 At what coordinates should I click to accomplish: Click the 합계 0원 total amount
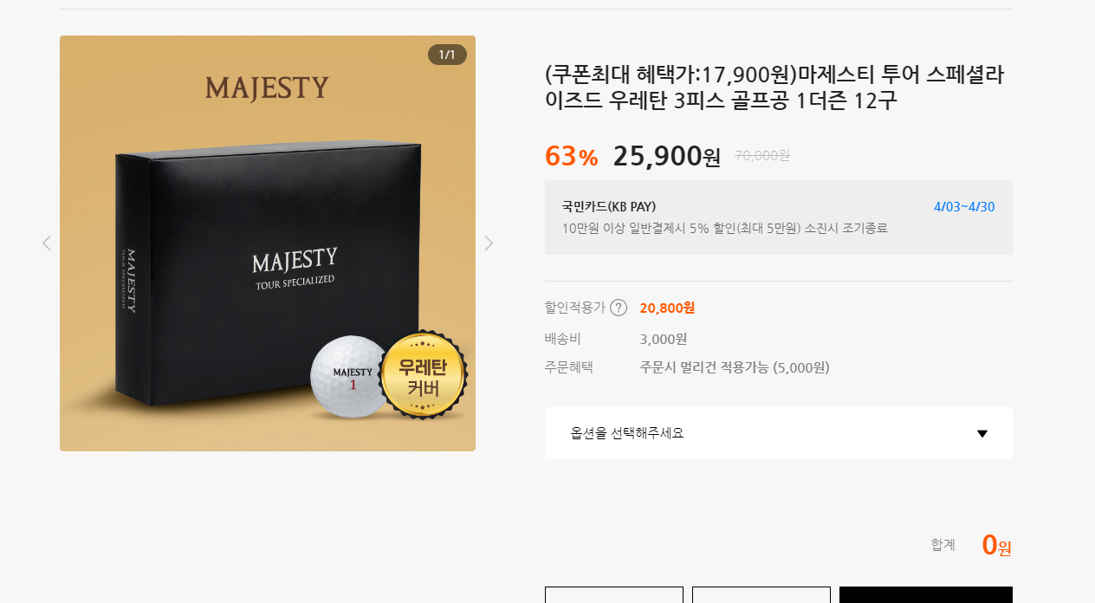tap(996, 545)
